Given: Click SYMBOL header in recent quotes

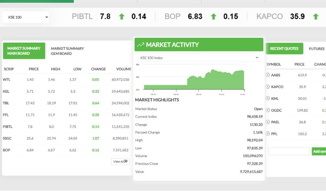Looking at the screenshot, I should click(273, 65).
